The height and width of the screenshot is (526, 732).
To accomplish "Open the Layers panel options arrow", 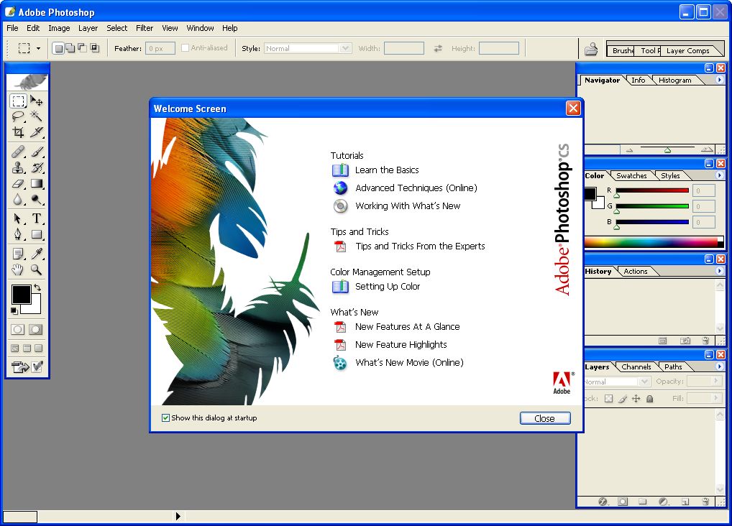I will [x=720, y=366].
